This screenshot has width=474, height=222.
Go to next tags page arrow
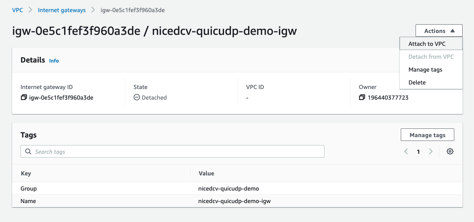point(431,152)
